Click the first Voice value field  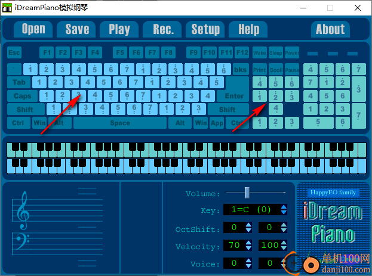[235, 263]
